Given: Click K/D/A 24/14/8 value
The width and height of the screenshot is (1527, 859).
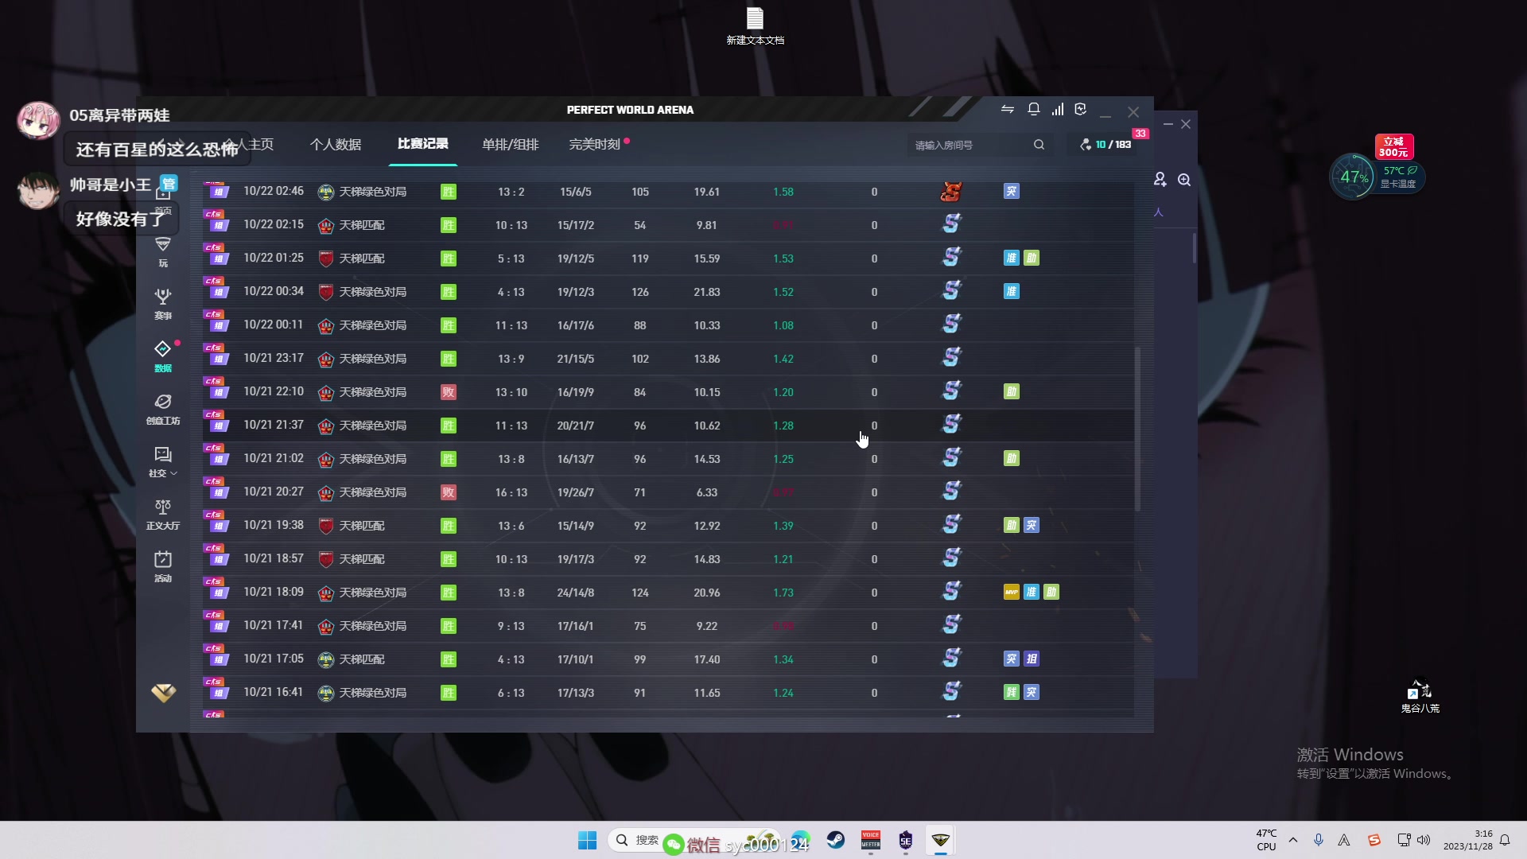Looking at the screenshot, I should [x=576, y=593].
